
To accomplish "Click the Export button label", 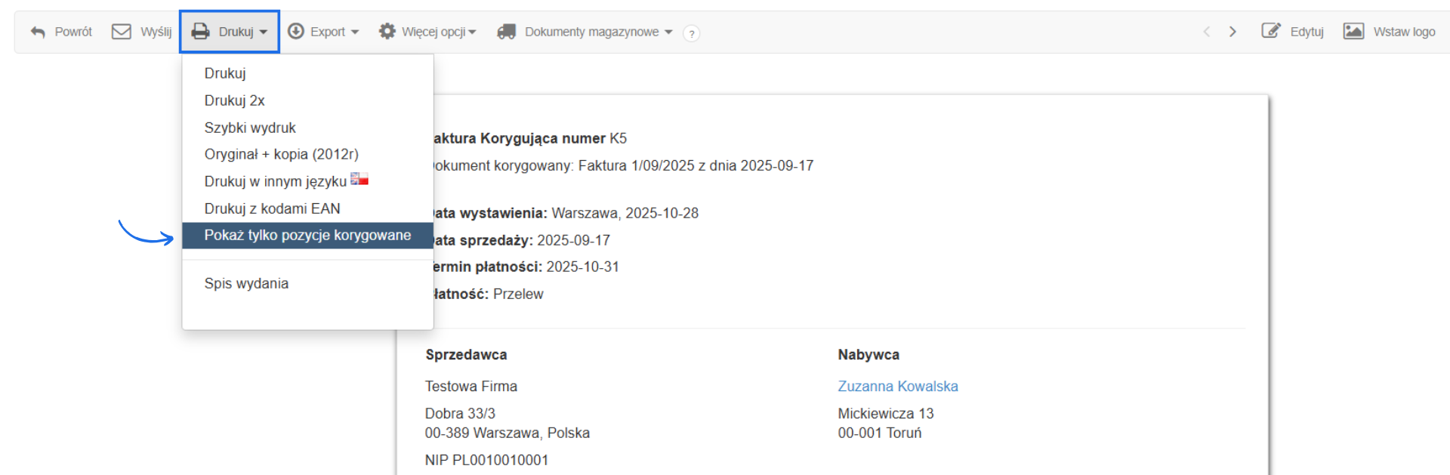I will [327, 32].
